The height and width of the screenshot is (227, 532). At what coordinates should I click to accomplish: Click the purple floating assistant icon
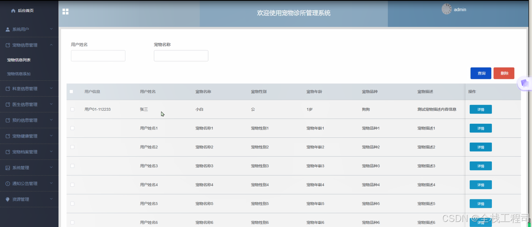point(524,83)
